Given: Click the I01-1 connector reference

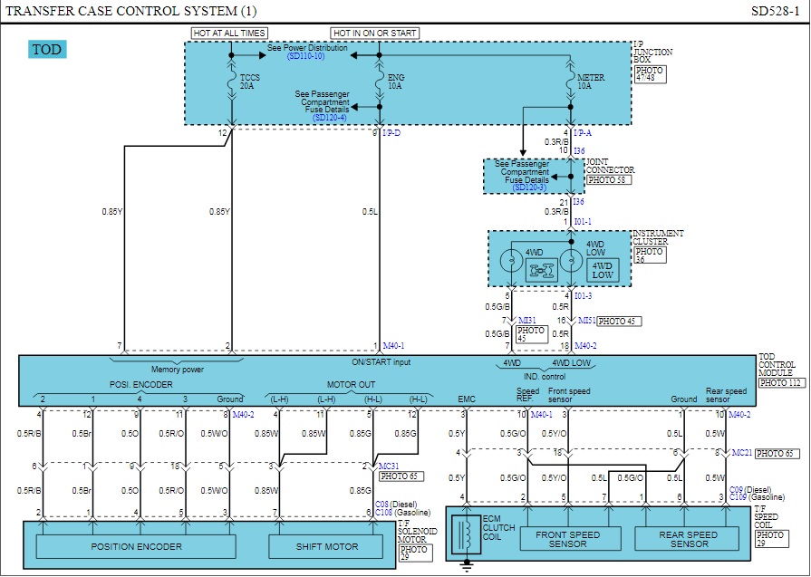Looking at the screenshot, I should (x=585, y=222).
